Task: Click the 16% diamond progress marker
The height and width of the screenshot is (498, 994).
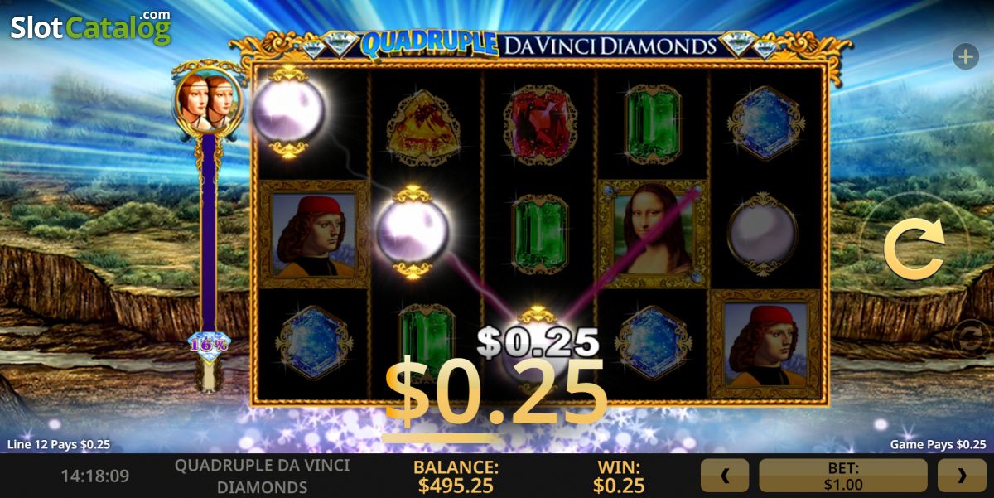Action: 207,343
